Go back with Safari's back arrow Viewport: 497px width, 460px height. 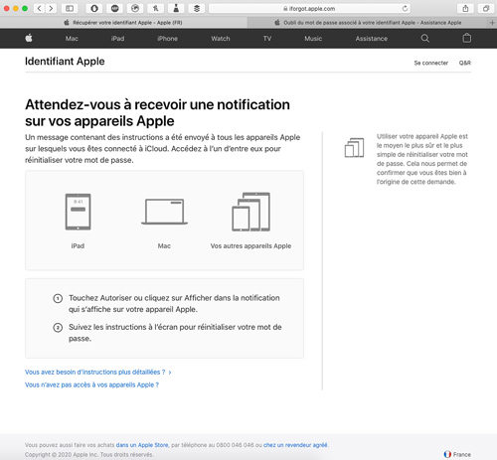tap(40, 8)
